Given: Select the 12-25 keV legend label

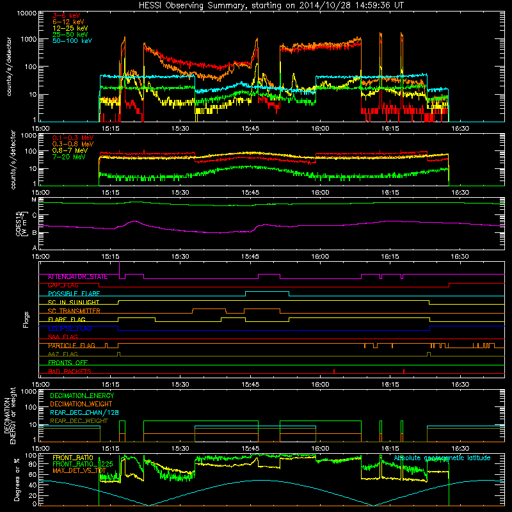Looking at the screenshot, I should pyautogui.click(x=70, y=28).
